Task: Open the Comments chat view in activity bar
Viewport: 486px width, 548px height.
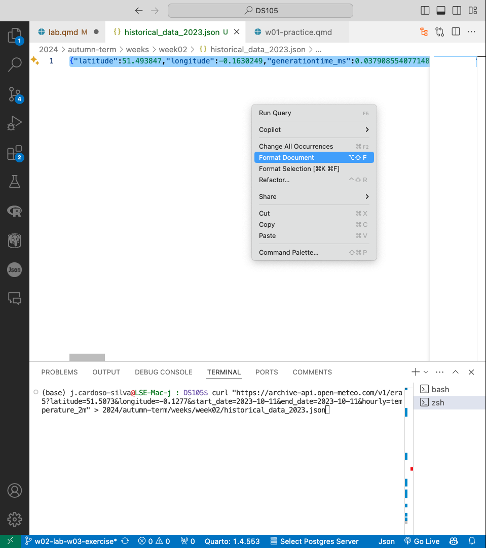Action: click(15, 298)
